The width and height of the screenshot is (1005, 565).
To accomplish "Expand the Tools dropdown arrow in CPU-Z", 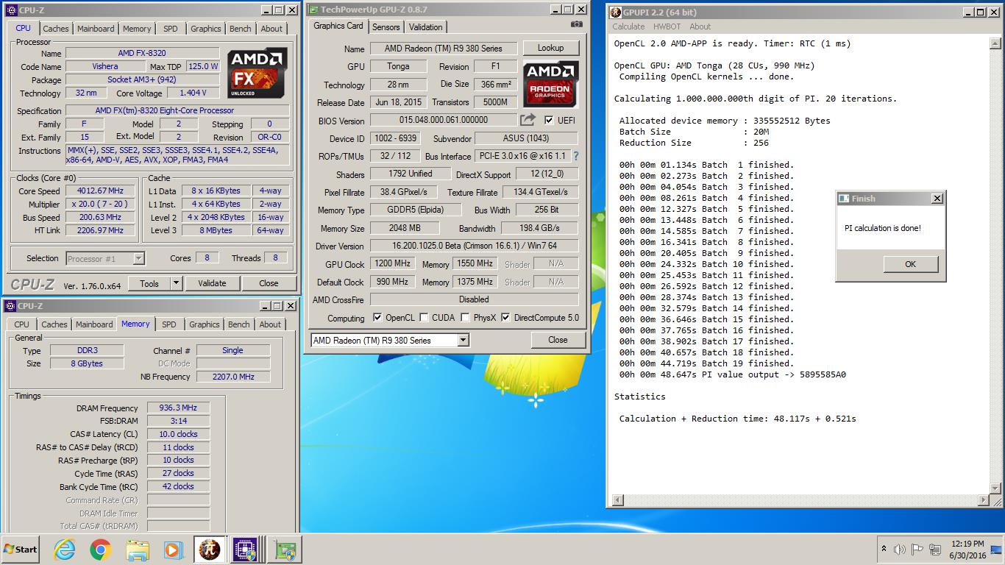I will [x=177, y=283].
